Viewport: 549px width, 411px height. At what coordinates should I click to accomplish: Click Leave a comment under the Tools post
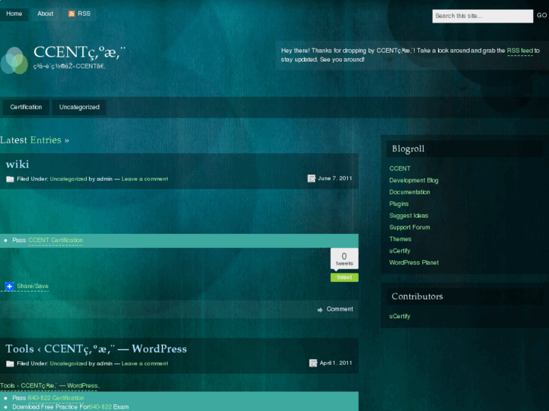coord(144,363)
